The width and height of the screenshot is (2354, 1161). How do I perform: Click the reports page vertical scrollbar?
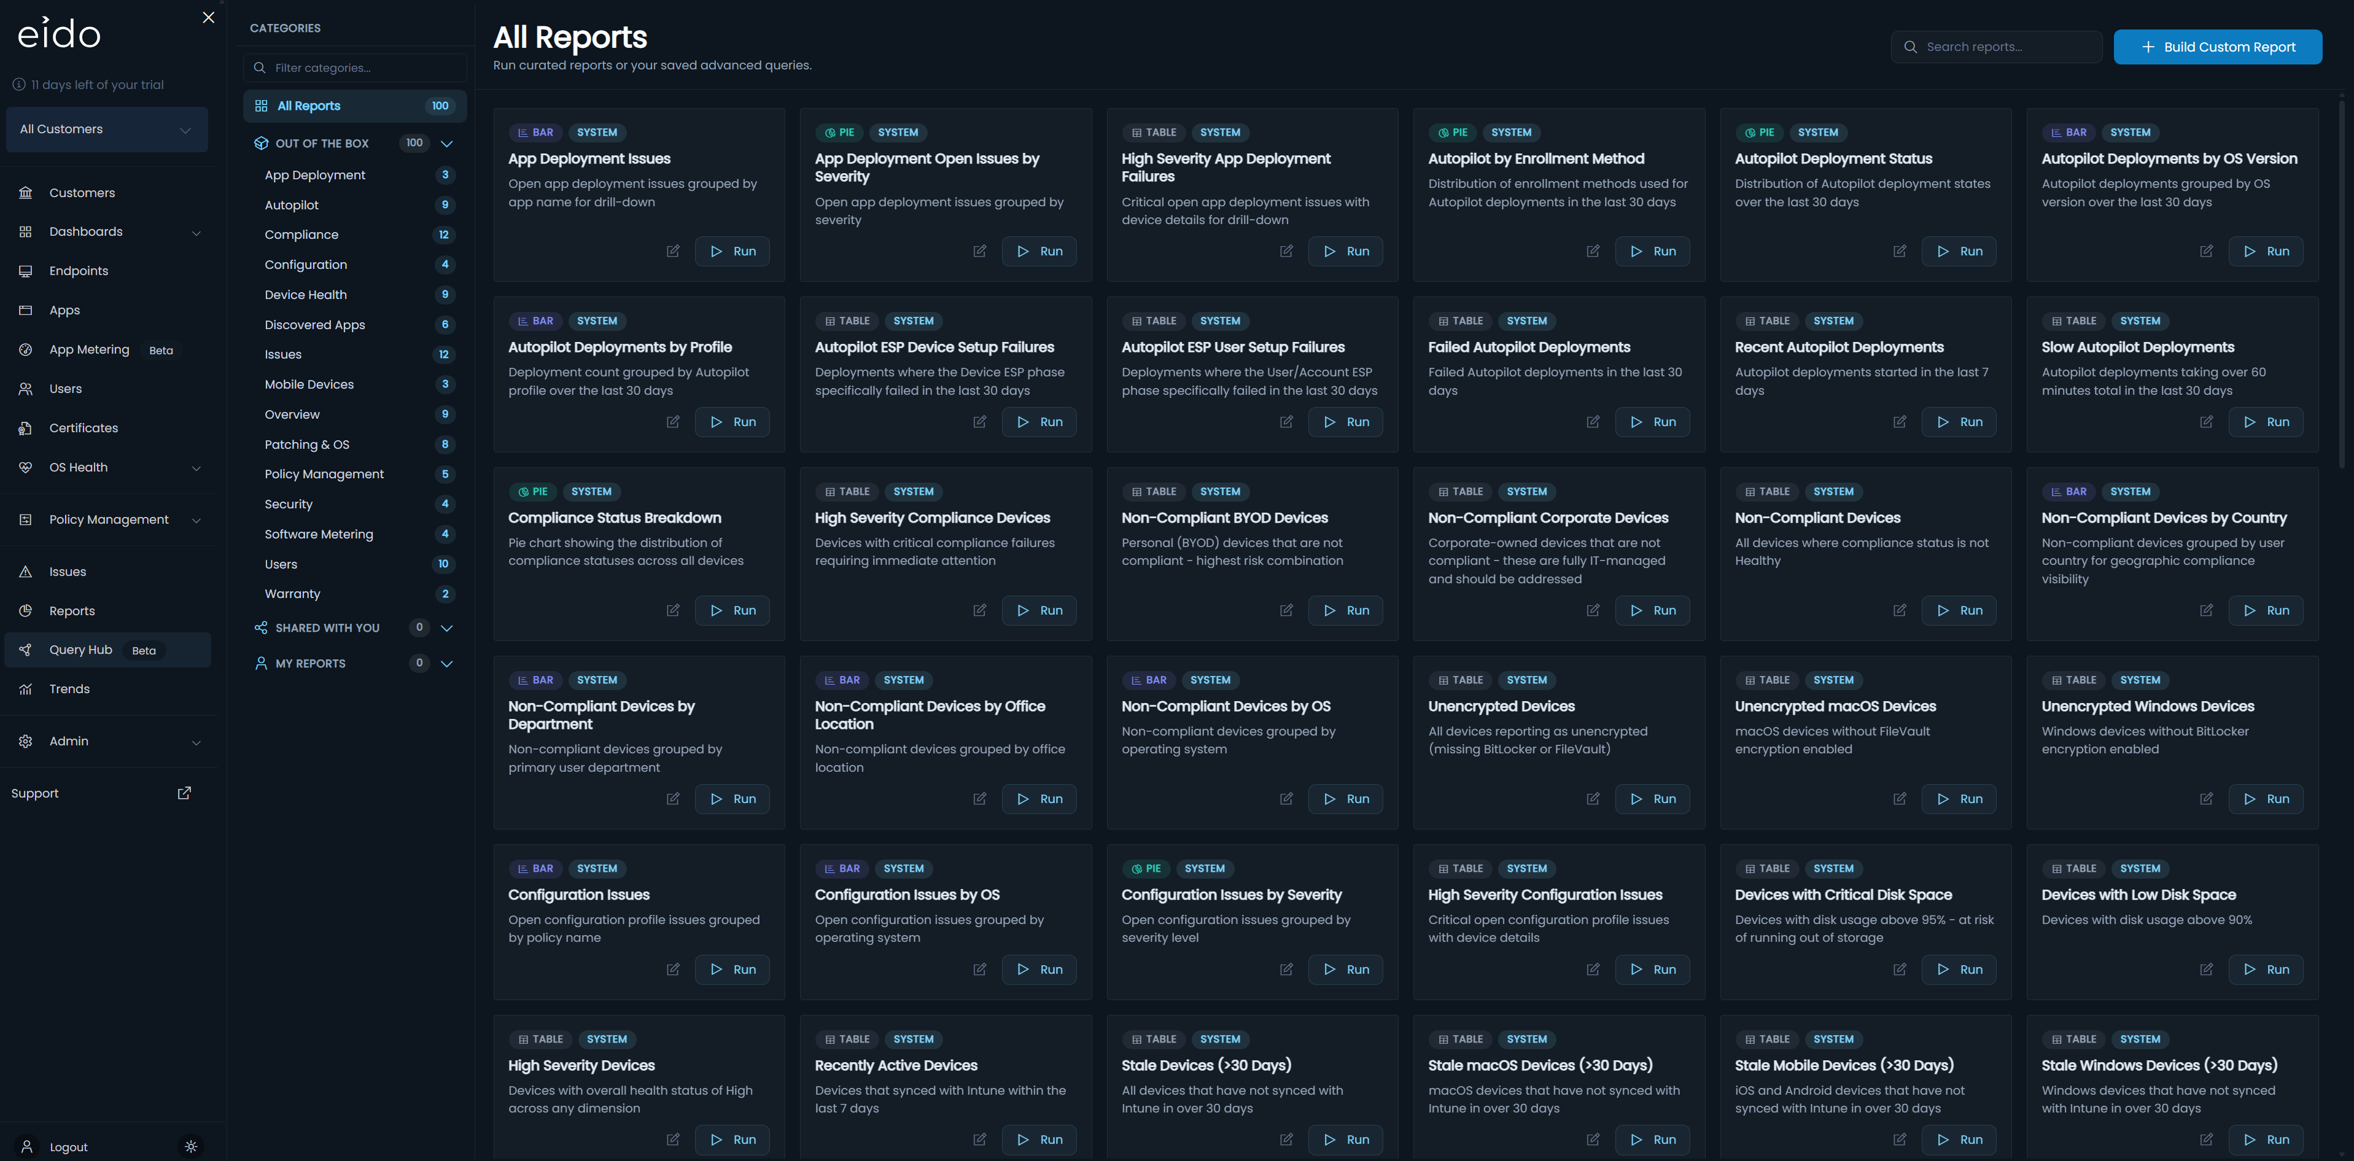tap(2342, 283)
